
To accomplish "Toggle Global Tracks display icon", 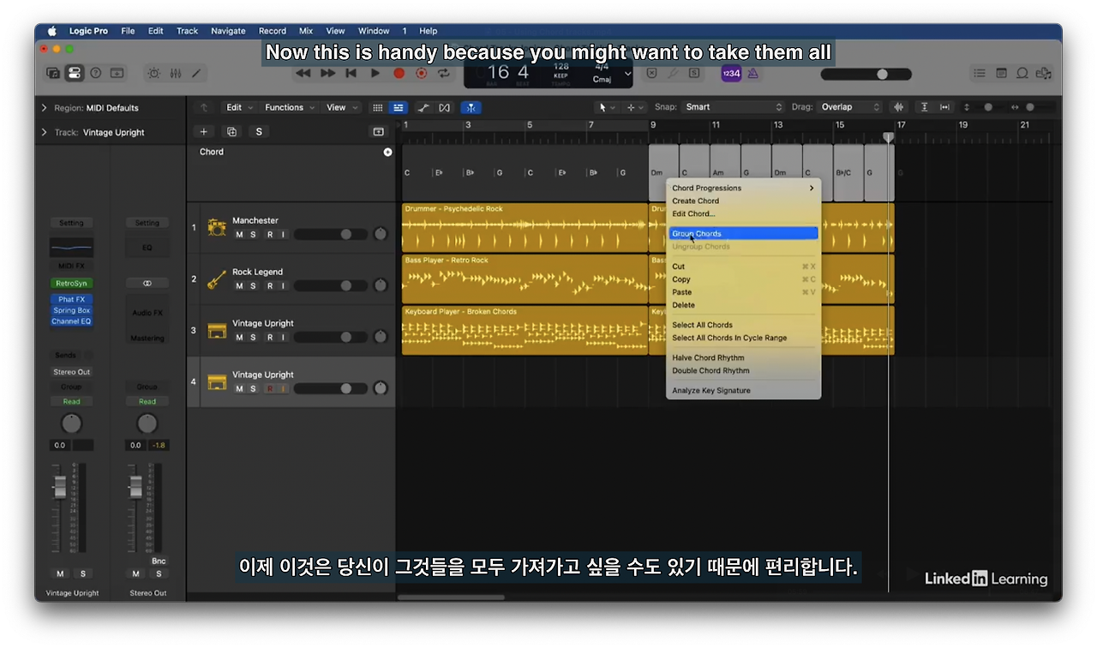I will coord(378,131).
